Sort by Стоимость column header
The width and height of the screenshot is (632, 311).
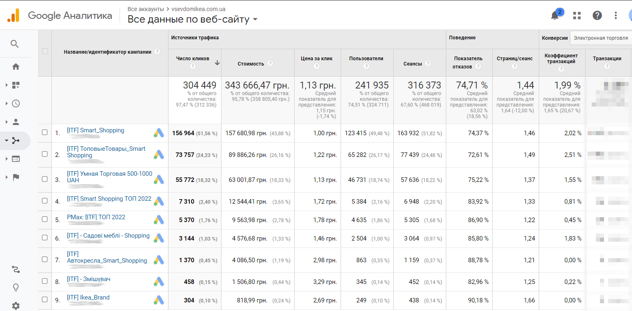tap(250, 64)
